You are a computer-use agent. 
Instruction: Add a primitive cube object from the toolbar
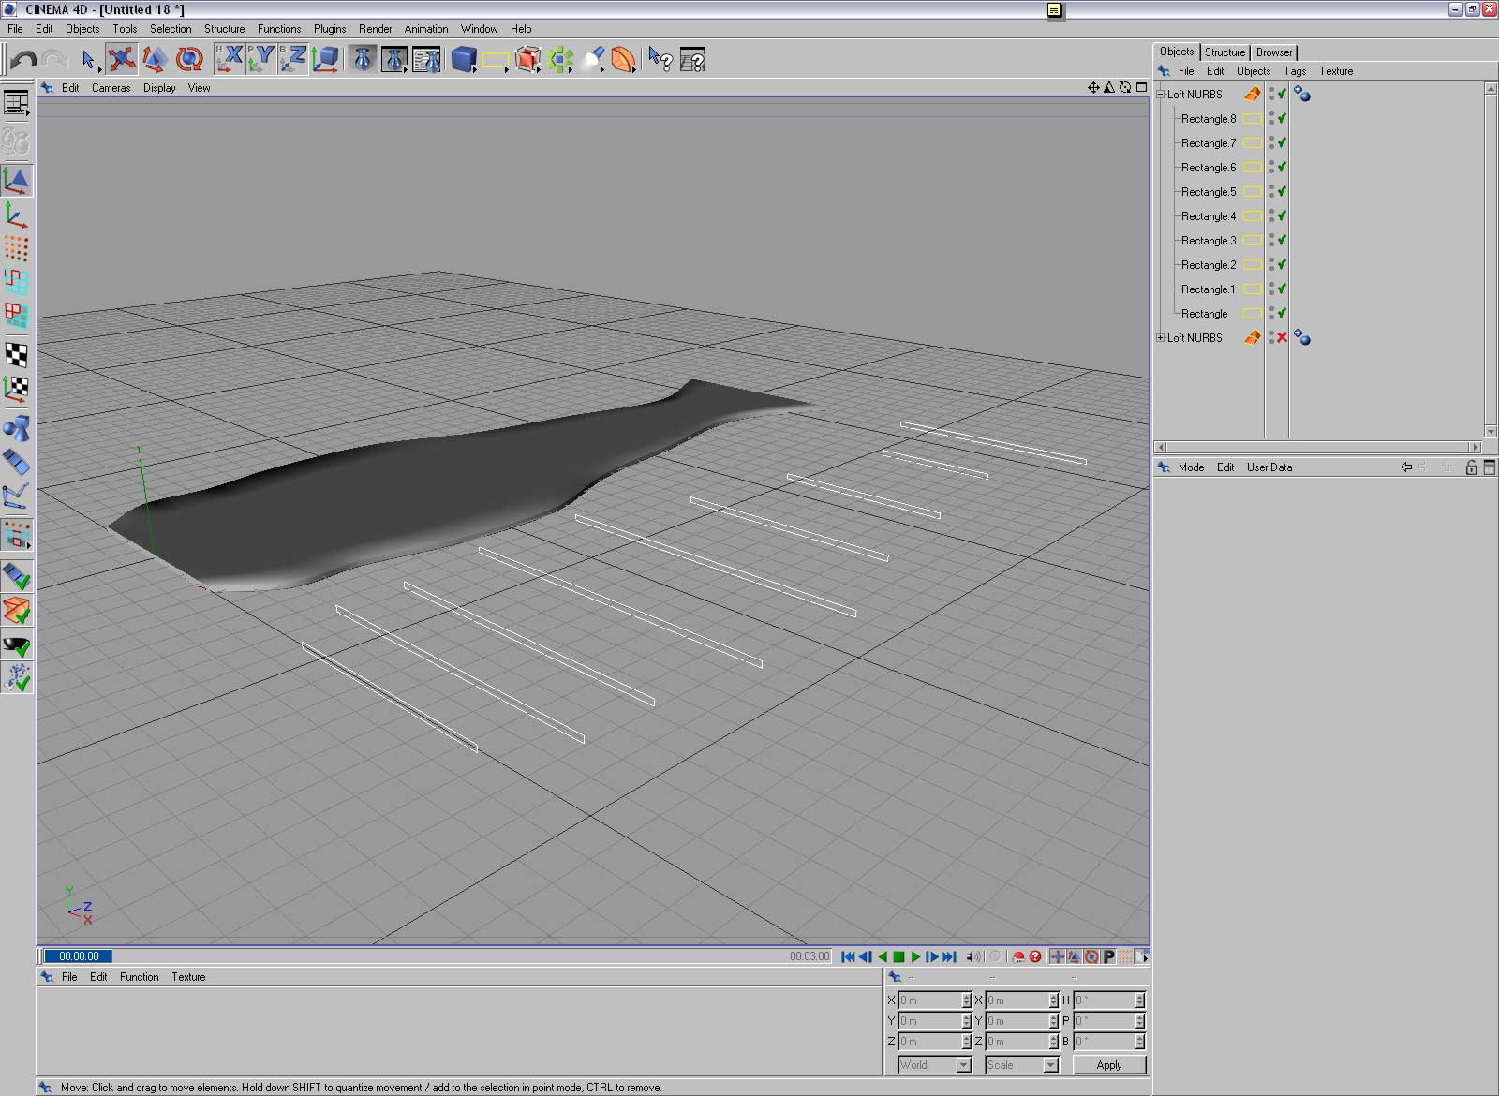click(464, 60)
